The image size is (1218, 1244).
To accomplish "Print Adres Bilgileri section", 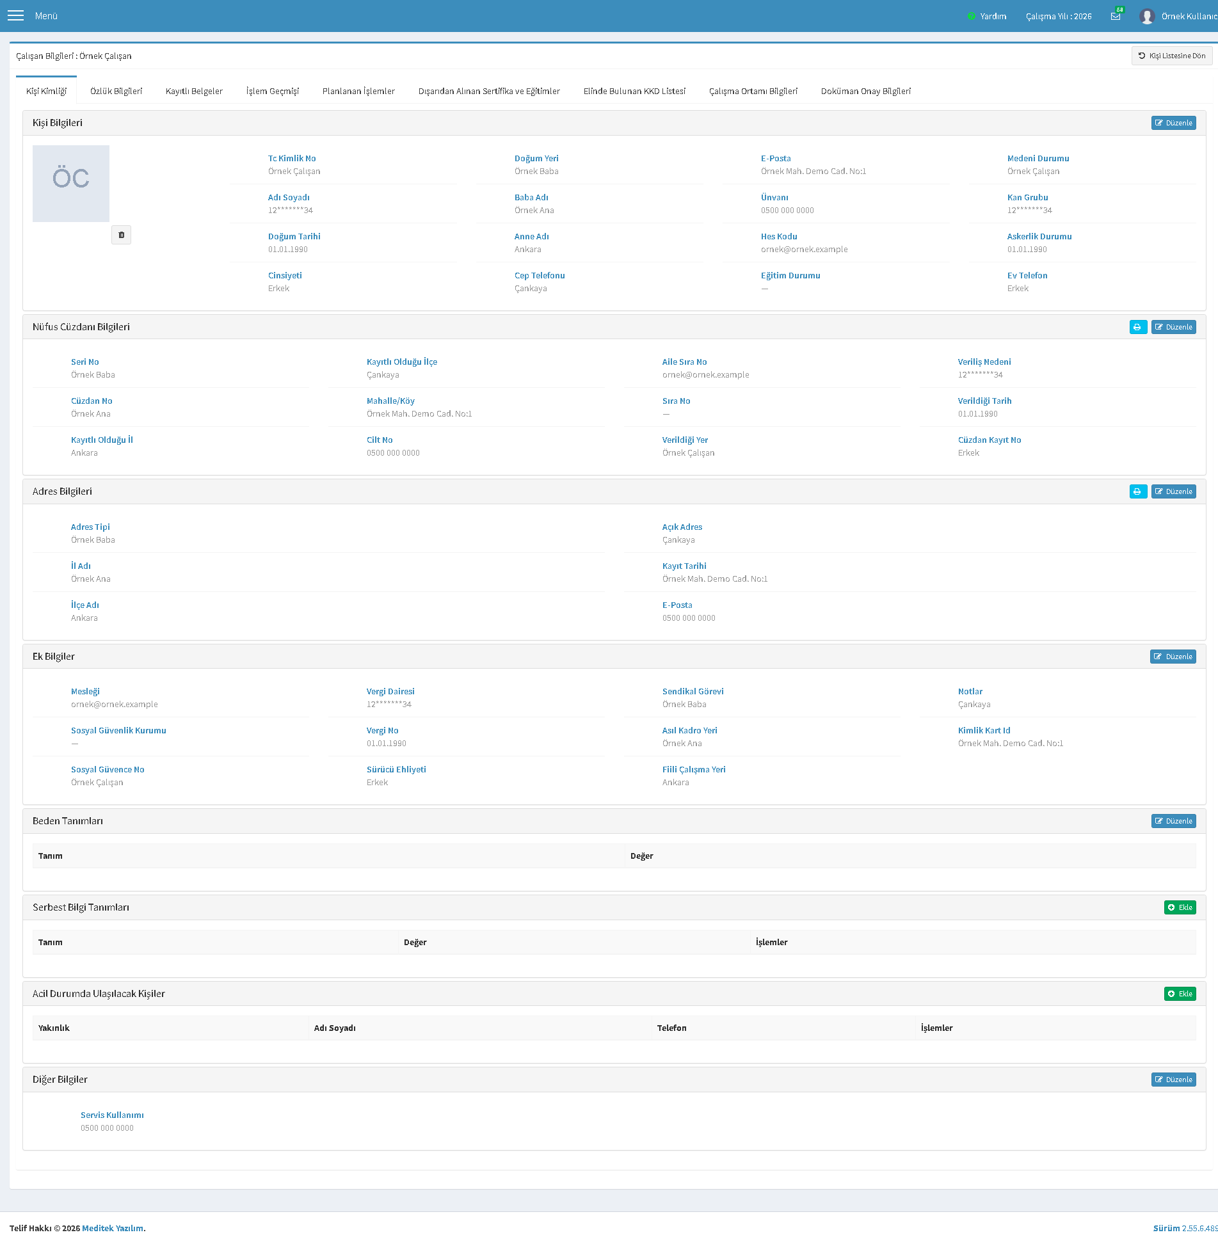I will [x=1138, y=491].
